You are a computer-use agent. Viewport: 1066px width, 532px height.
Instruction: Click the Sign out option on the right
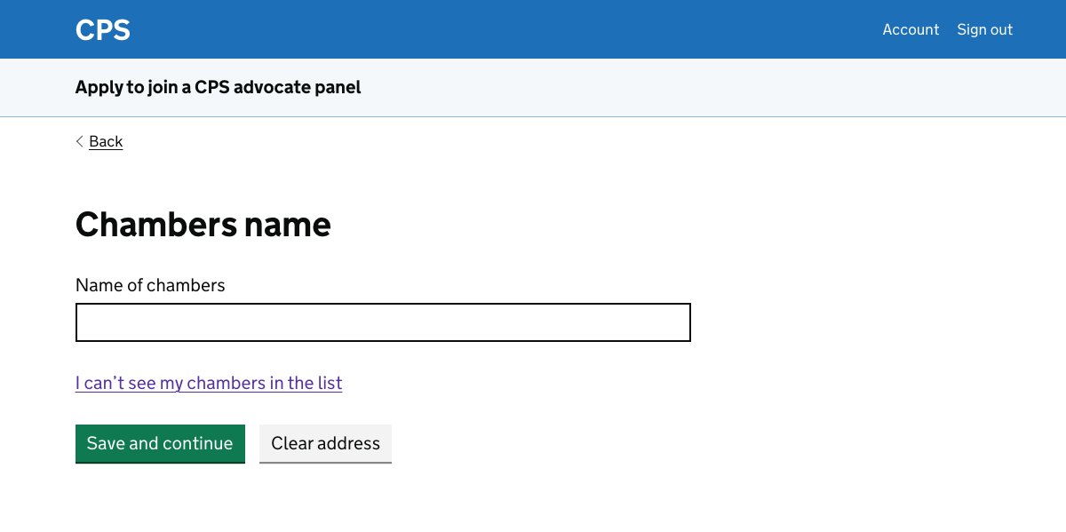click(x=984, y=29)
